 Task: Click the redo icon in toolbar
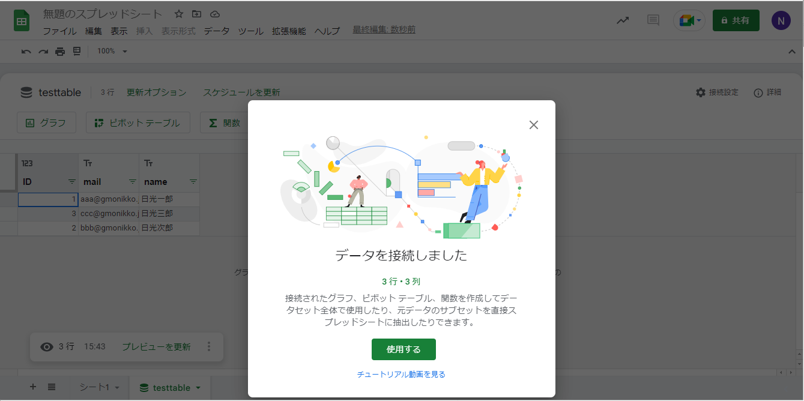43,52
